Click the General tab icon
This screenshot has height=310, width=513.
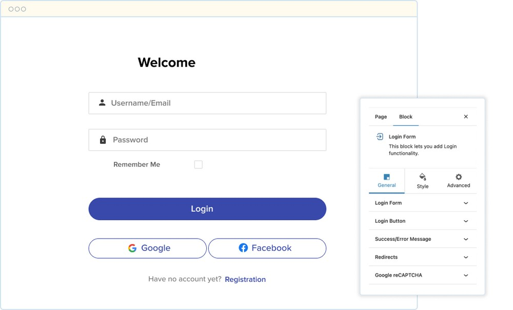[387, 177]
